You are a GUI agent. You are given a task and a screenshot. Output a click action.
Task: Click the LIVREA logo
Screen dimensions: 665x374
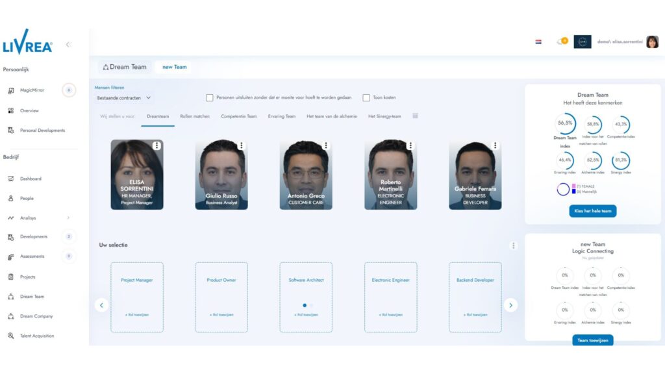coord(27,42)
